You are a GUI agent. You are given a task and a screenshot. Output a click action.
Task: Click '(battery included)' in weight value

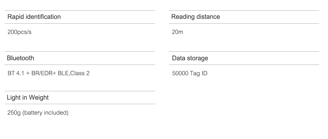pos(45,113)
